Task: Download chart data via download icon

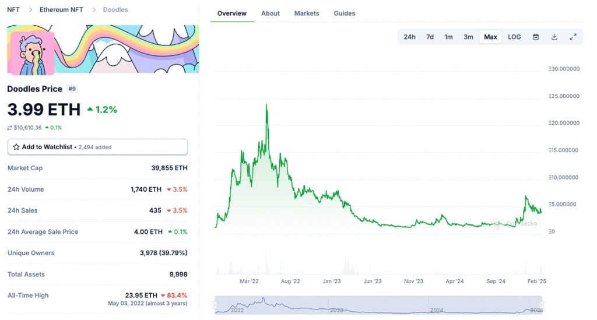Action: [x=554, y=37]
